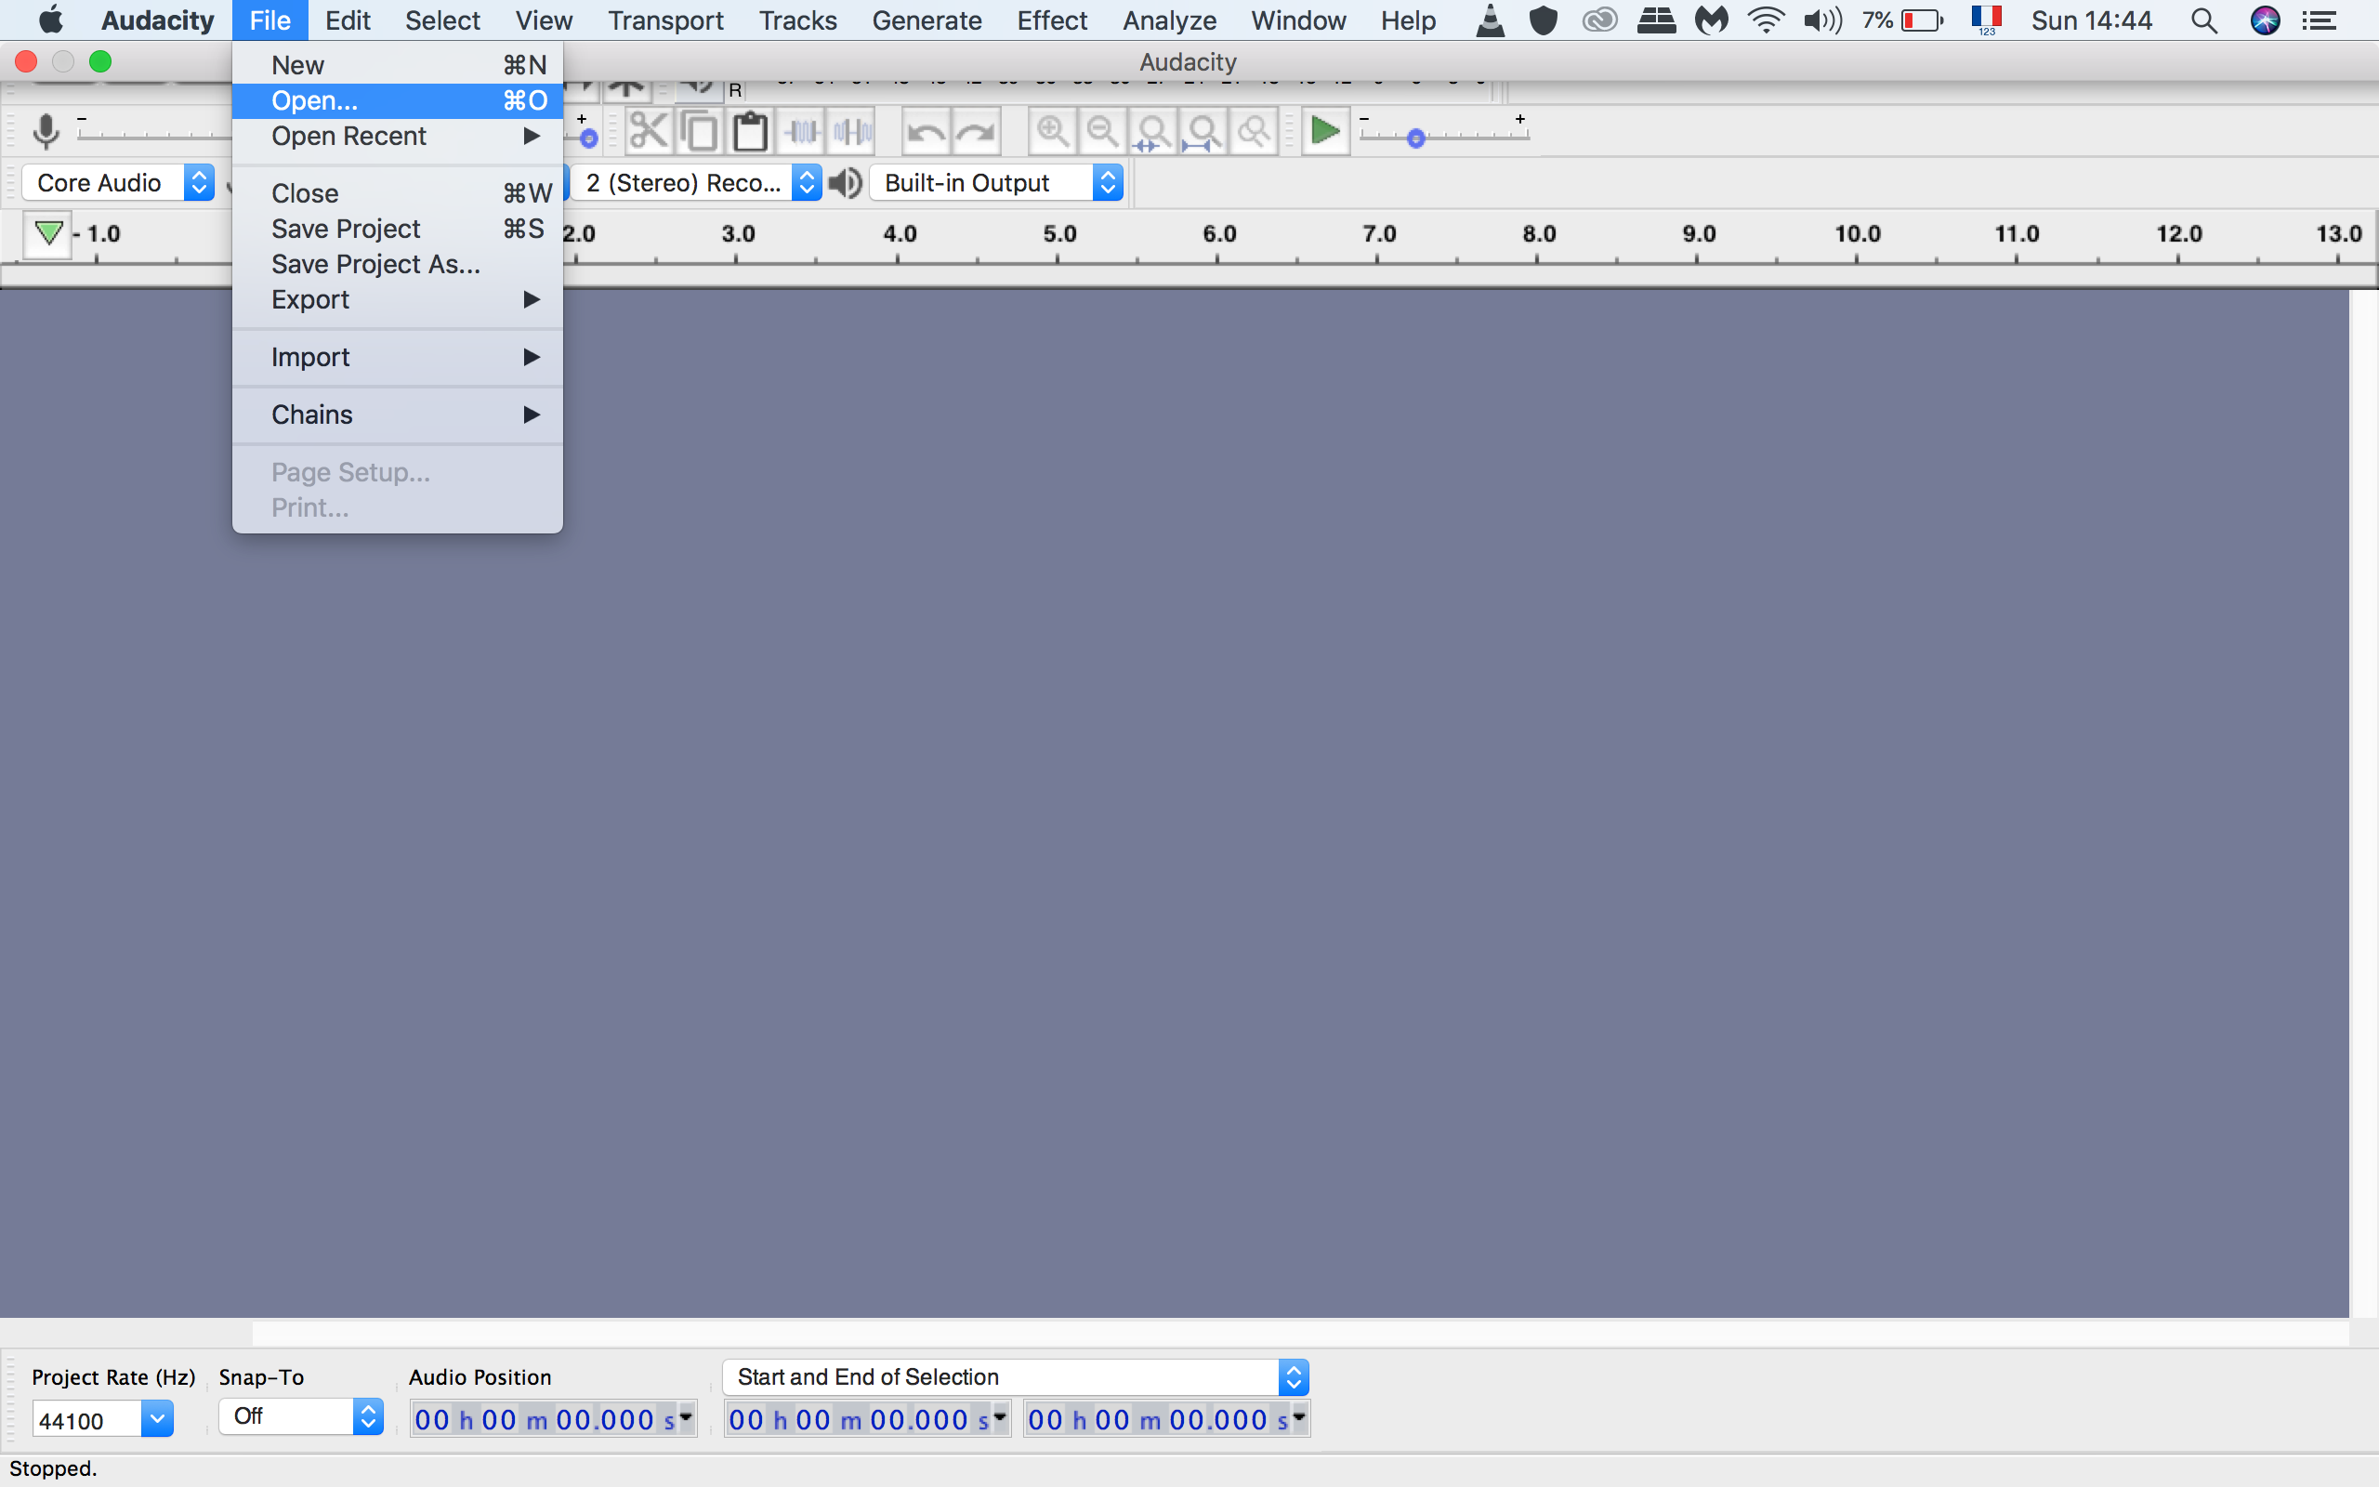Click 5.0 mark on timeline ruler
This screenshot has width=2379, height=1487.
[x=1058, y=234]
